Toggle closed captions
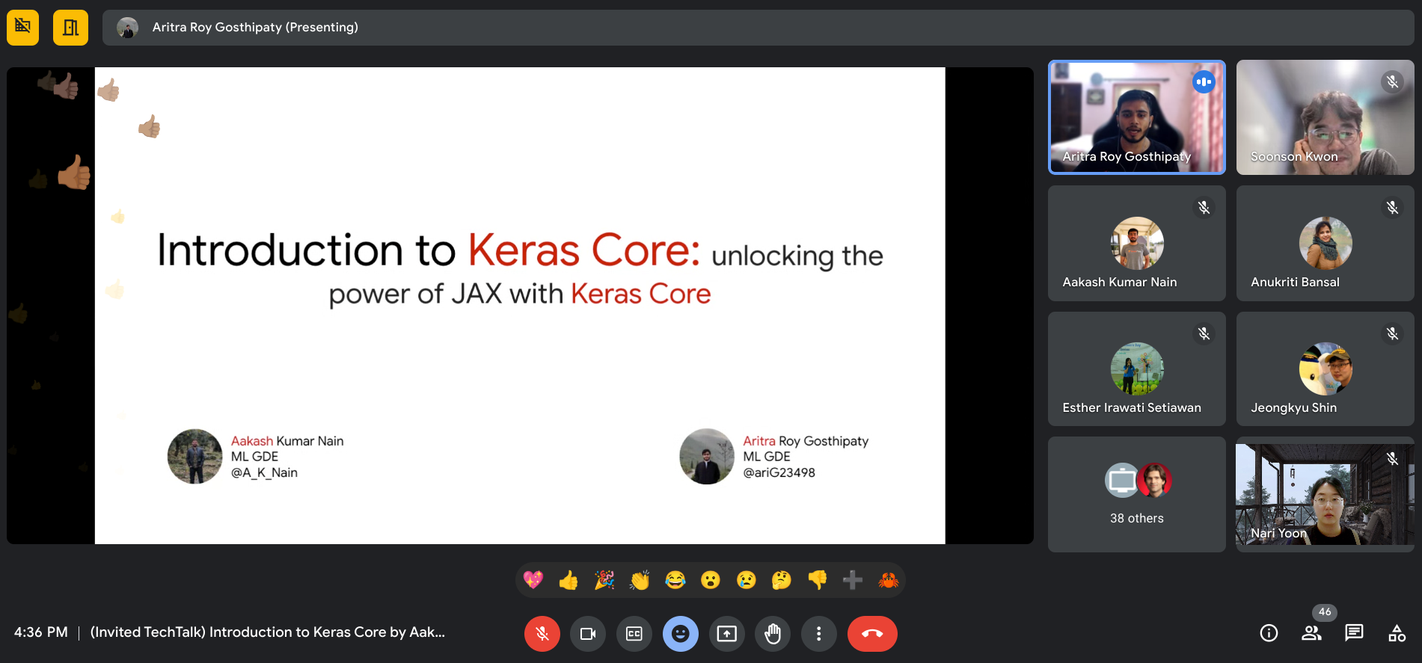This screenshot has width=1422, height=663. click(x=634, y=634)
